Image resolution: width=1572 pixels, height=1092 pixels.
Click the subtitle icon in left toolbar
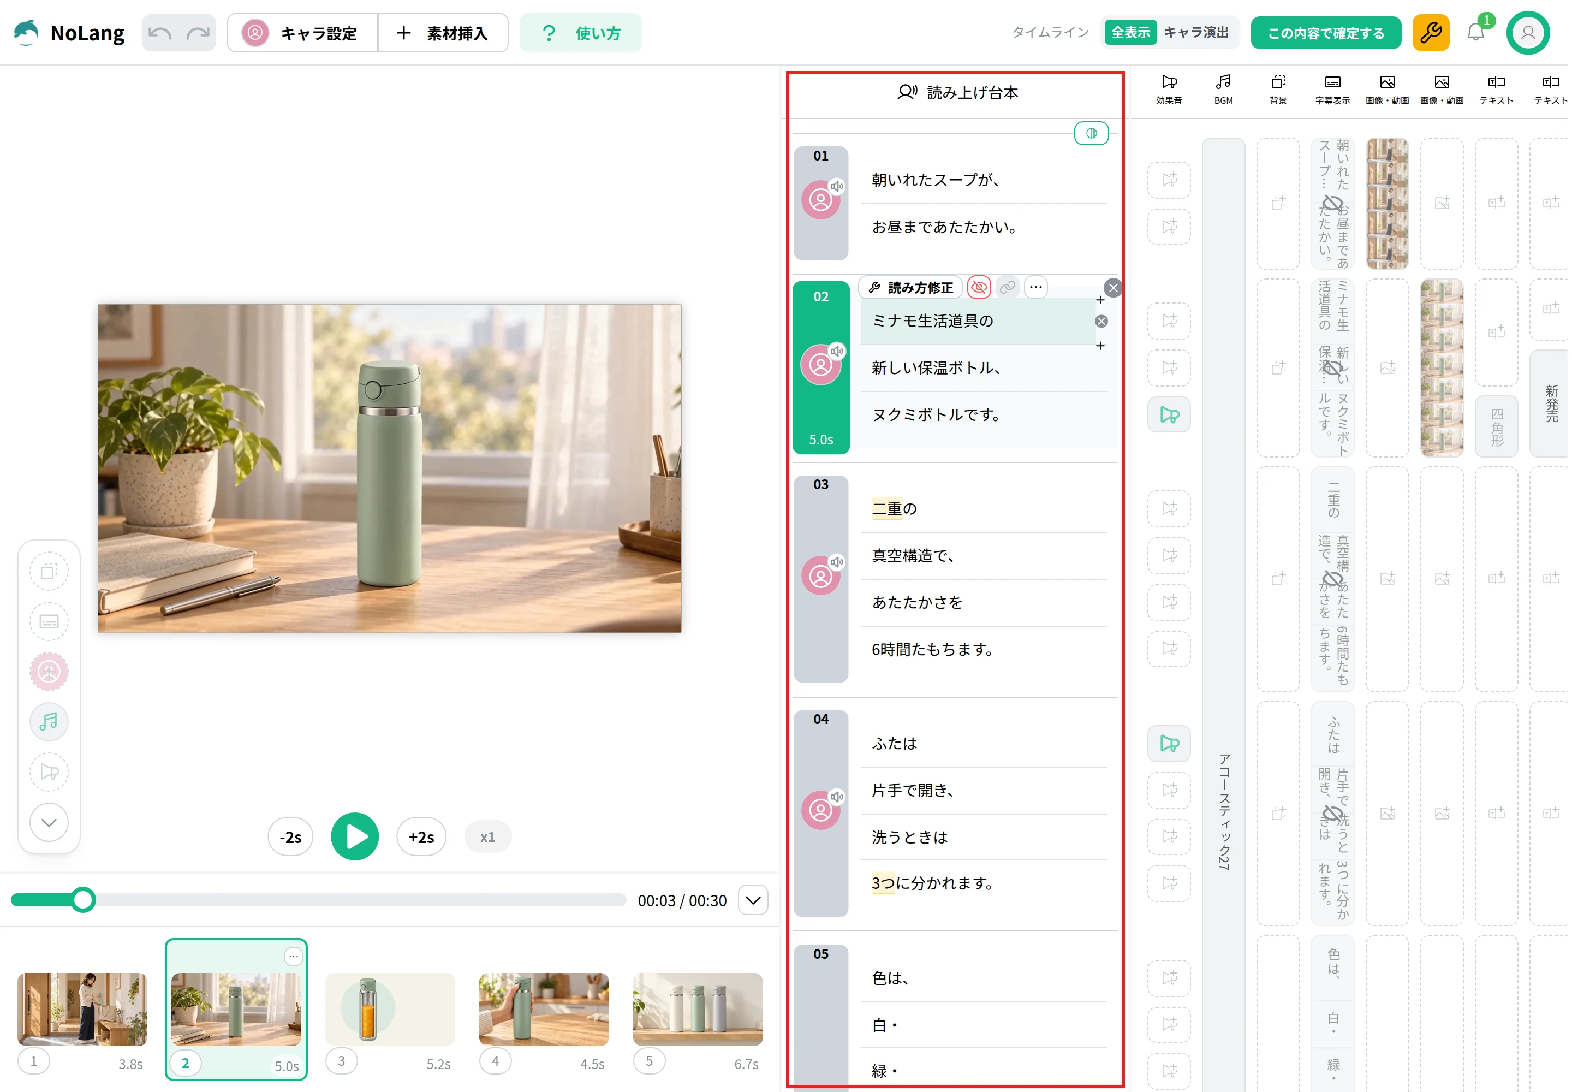(49, 621)
